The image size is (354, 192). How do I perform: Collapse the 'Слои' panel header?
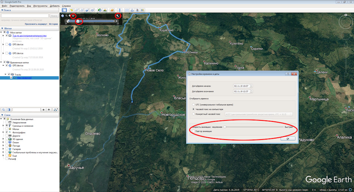click(29, 115)
